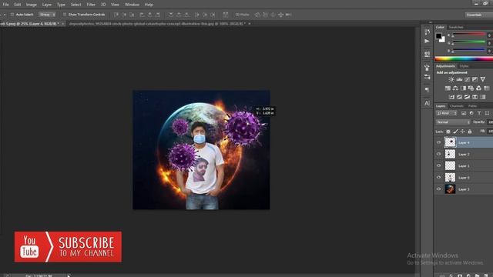Open the History panel icon

[427, 32]
